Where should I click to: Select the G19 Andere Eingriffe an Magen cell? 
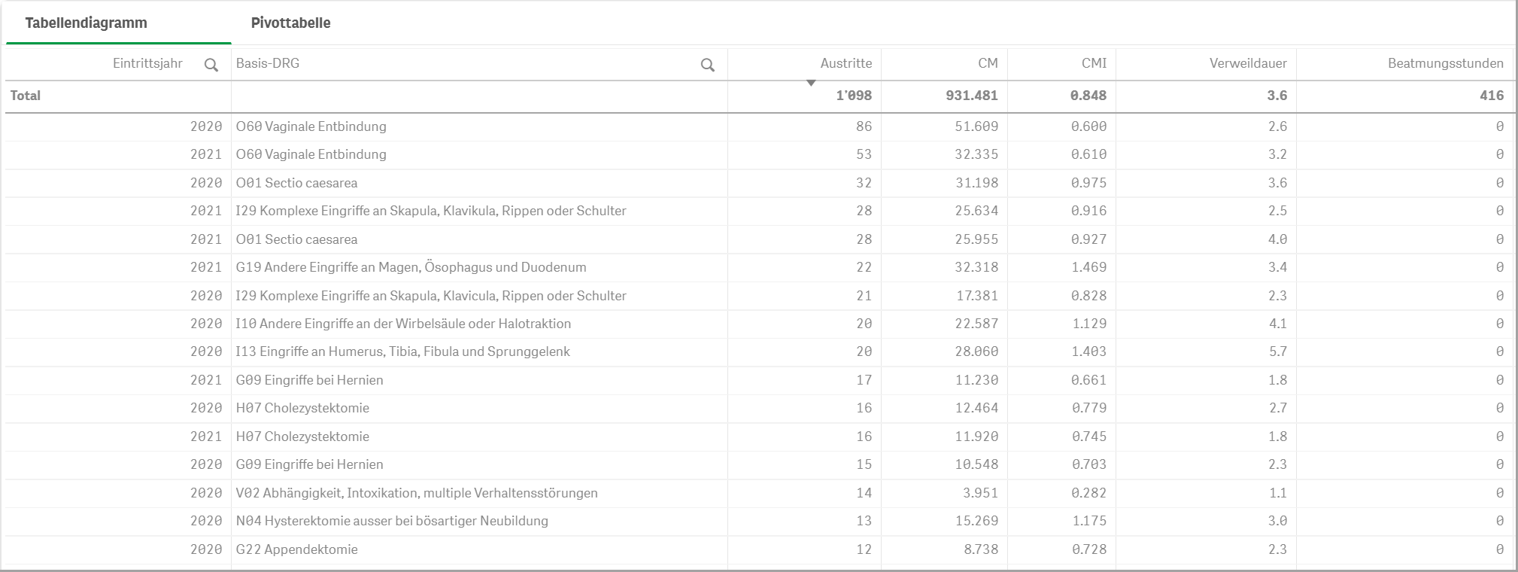pos(411,267)
